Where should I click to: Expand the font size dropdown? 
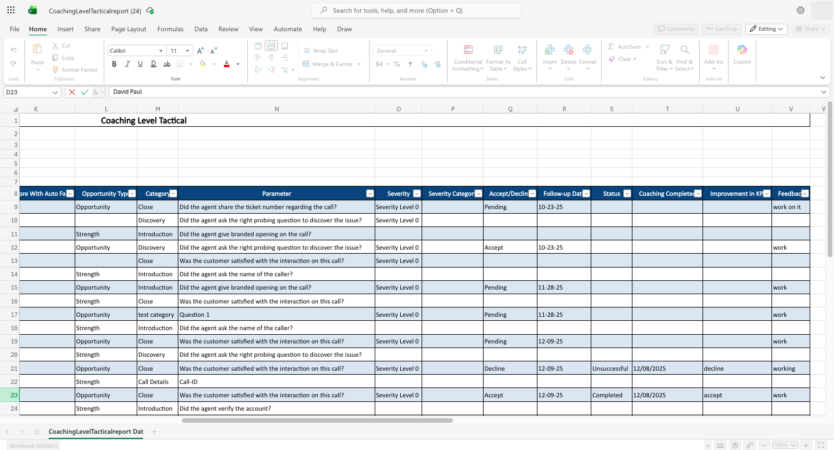(x=187, y=51)
